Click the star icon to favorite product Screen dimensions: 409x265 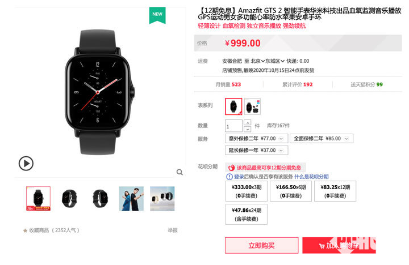click(x=25, y=230)
